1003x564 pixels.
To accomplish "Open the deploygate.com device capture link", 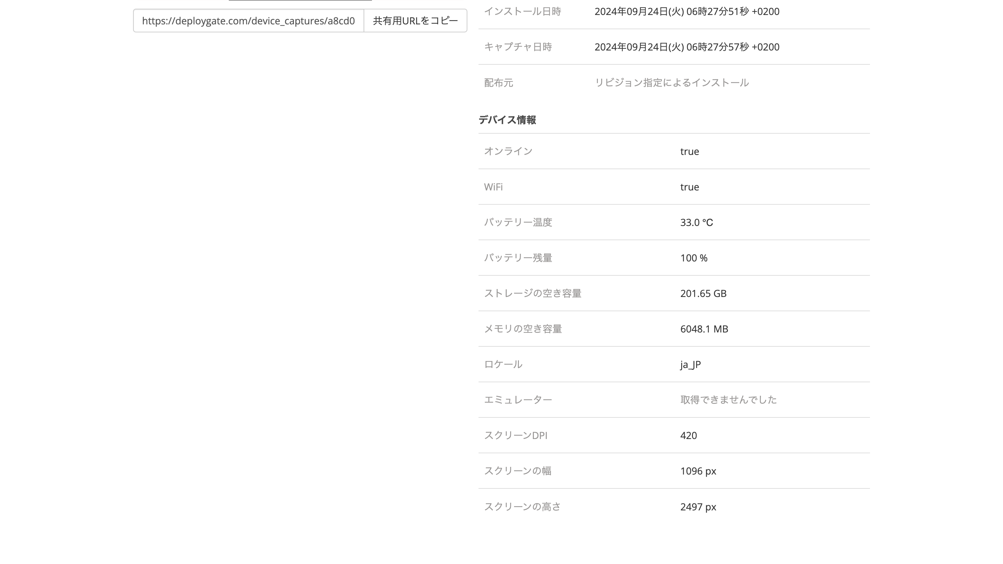I will [x=249, y=21].
